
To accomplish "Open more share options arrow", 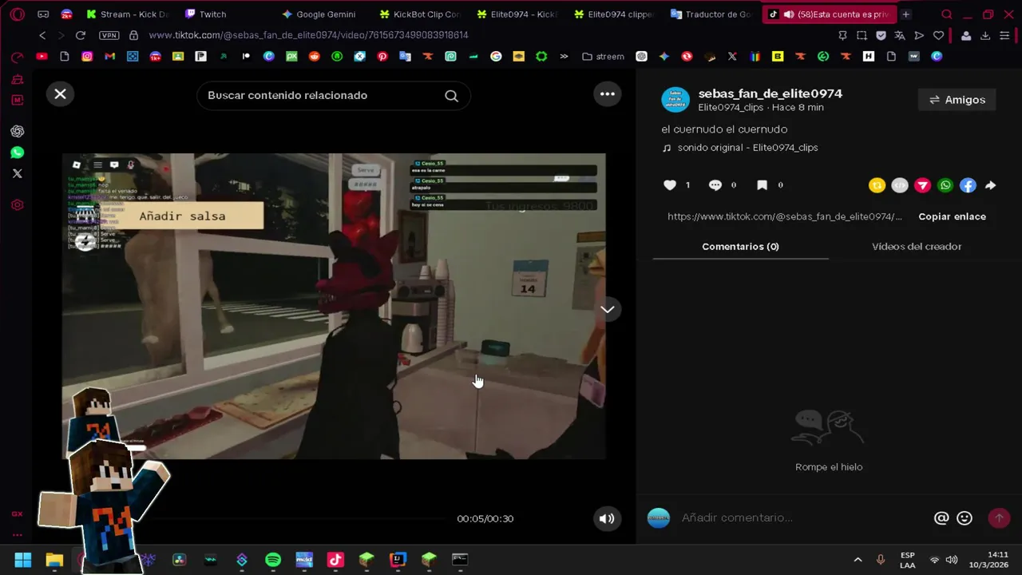I will click(x=990, y=185).
